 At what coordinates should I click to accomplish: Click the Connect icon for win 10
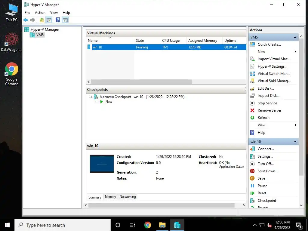(252, 149)
